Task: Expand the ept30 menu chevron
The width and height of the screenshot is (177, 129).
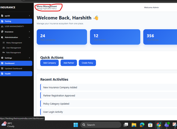Action: [x=29, y=16]
